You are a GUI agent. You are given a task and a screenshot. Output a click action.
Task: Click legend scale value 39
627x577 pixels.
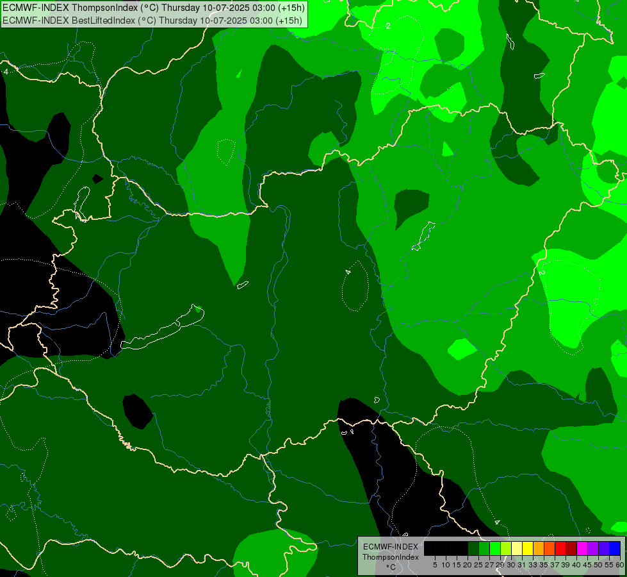tap(566, 565)
